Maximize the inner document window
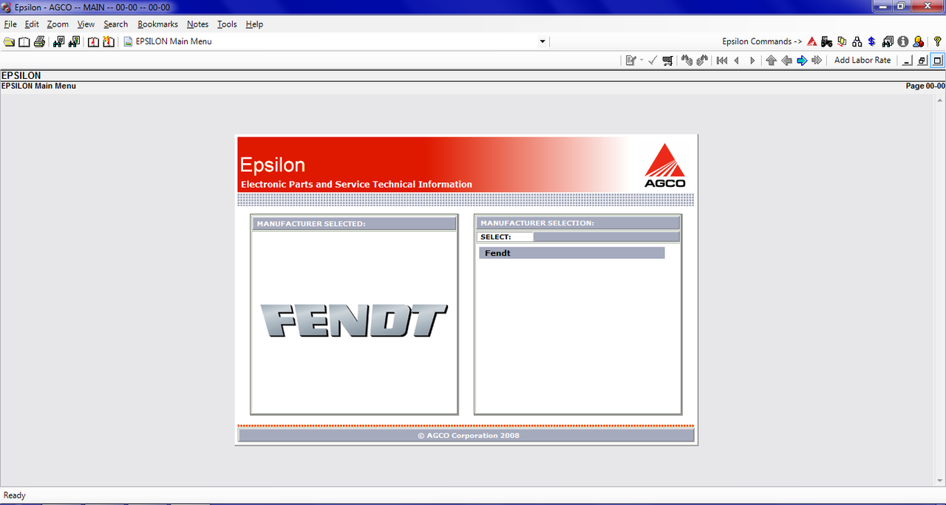 point(937,61)
